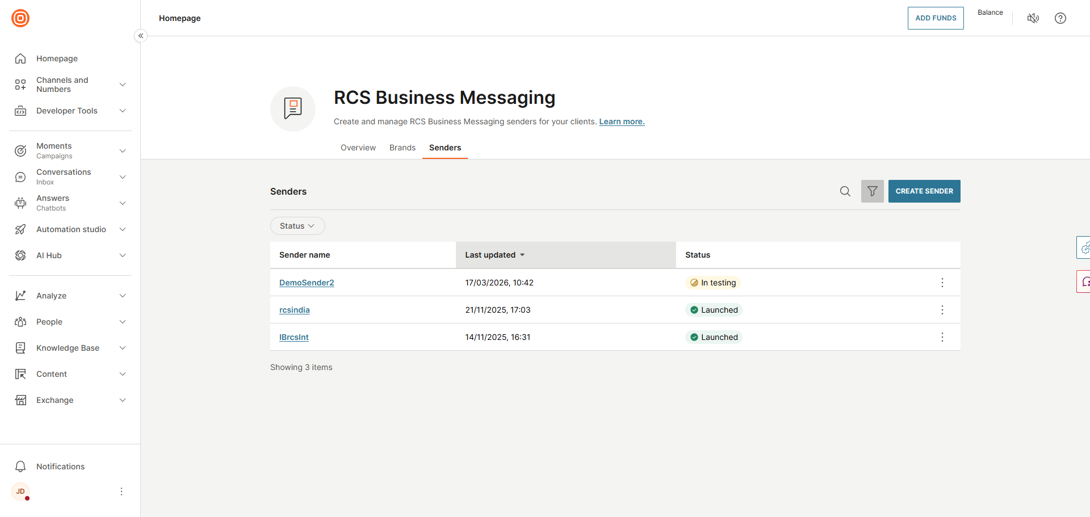Open the rcsindia sender link
The height and width of the screenshot is (517, 1090).
coord(294,309)
